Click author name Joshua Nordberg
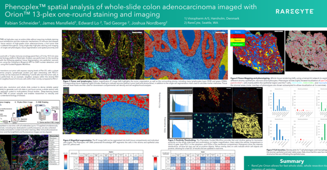The image size is (327, 170). point(149,23)
